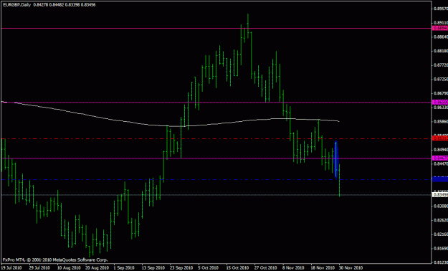Screen dimensions: 448x271
Task: Click the 0.8123 price axis value
Action: (x=441, y=262)
